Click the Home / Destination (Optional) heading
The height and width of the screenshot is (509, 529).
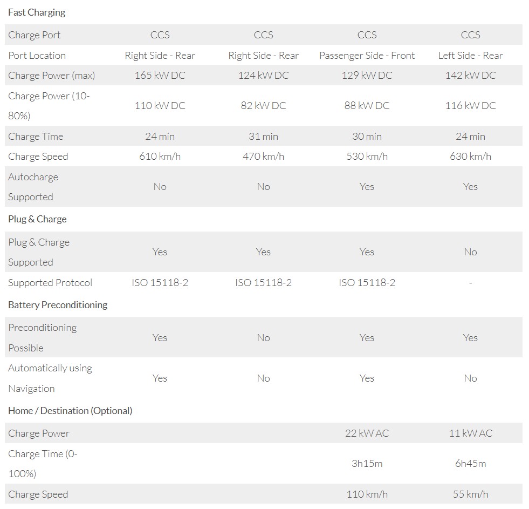click(70, 411)
